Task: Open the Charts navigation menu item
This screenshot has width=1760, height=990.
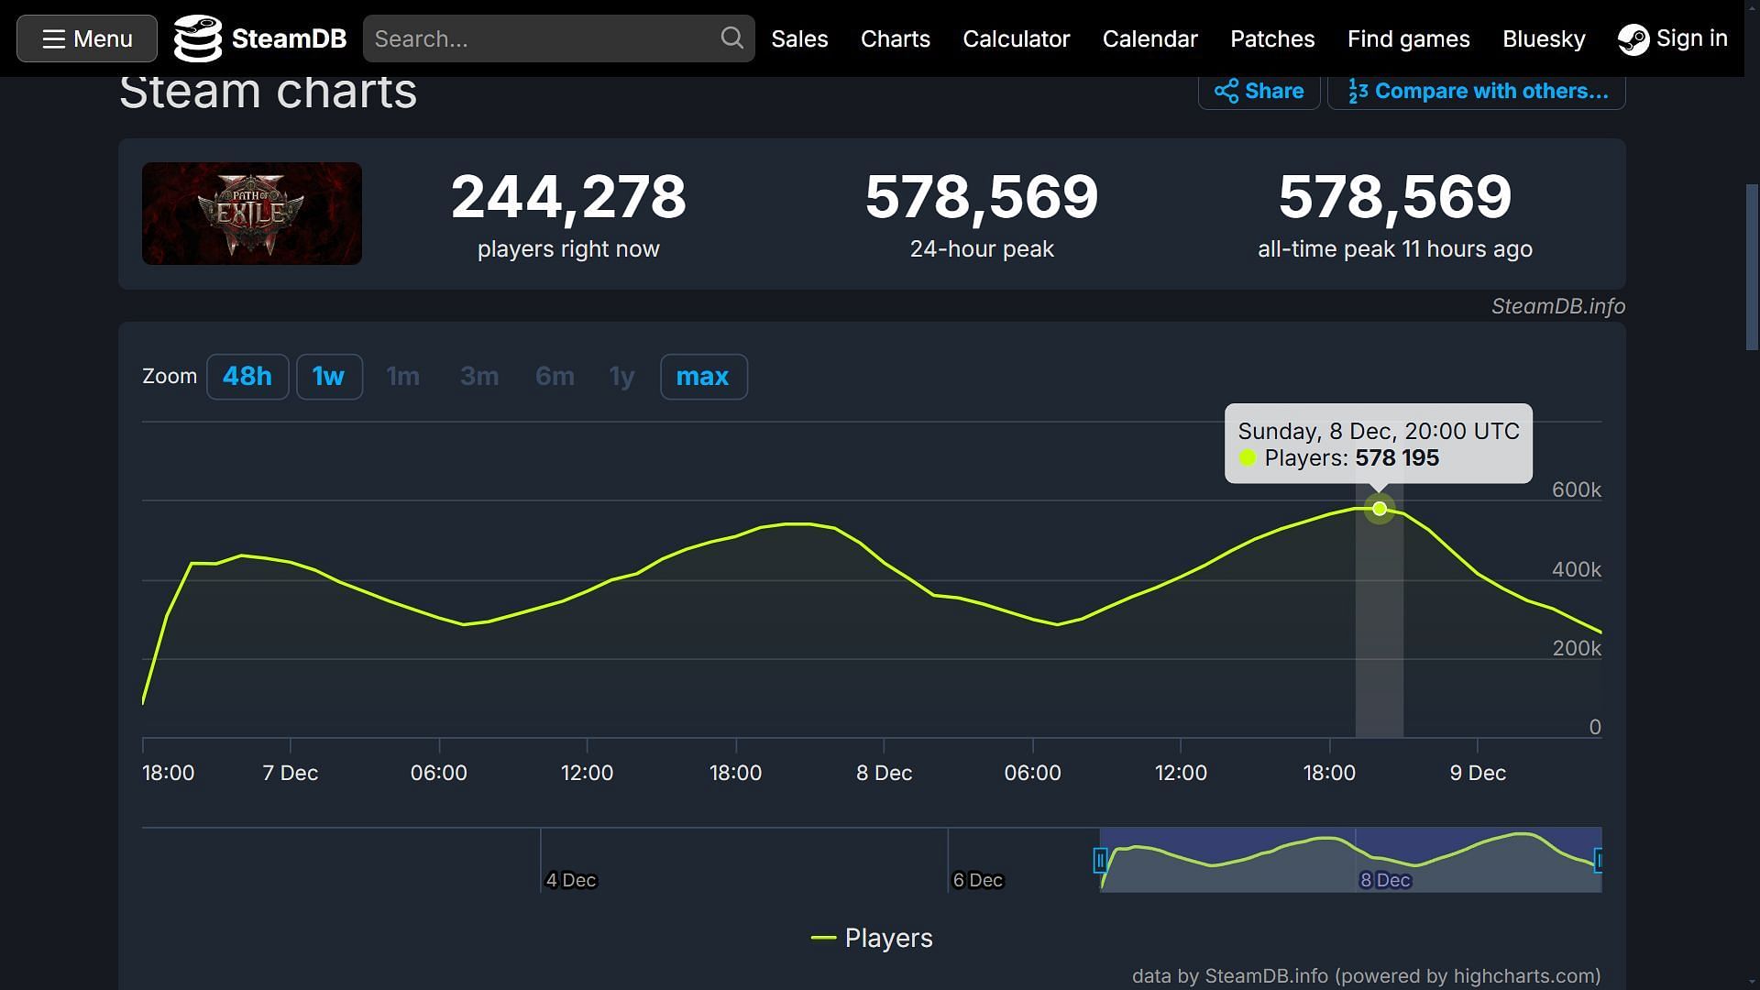Action: pos(895,38)
